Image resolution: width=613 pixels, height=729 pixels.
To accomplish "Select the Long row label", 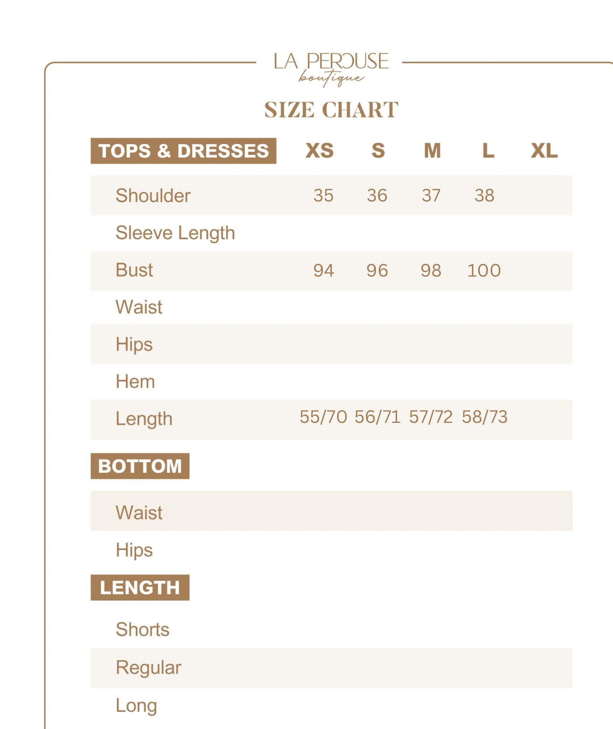I will click(x=136, y=706).
